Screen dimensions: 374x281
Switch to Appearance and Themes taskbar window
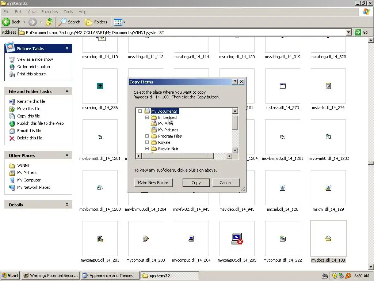pos(110,276)
